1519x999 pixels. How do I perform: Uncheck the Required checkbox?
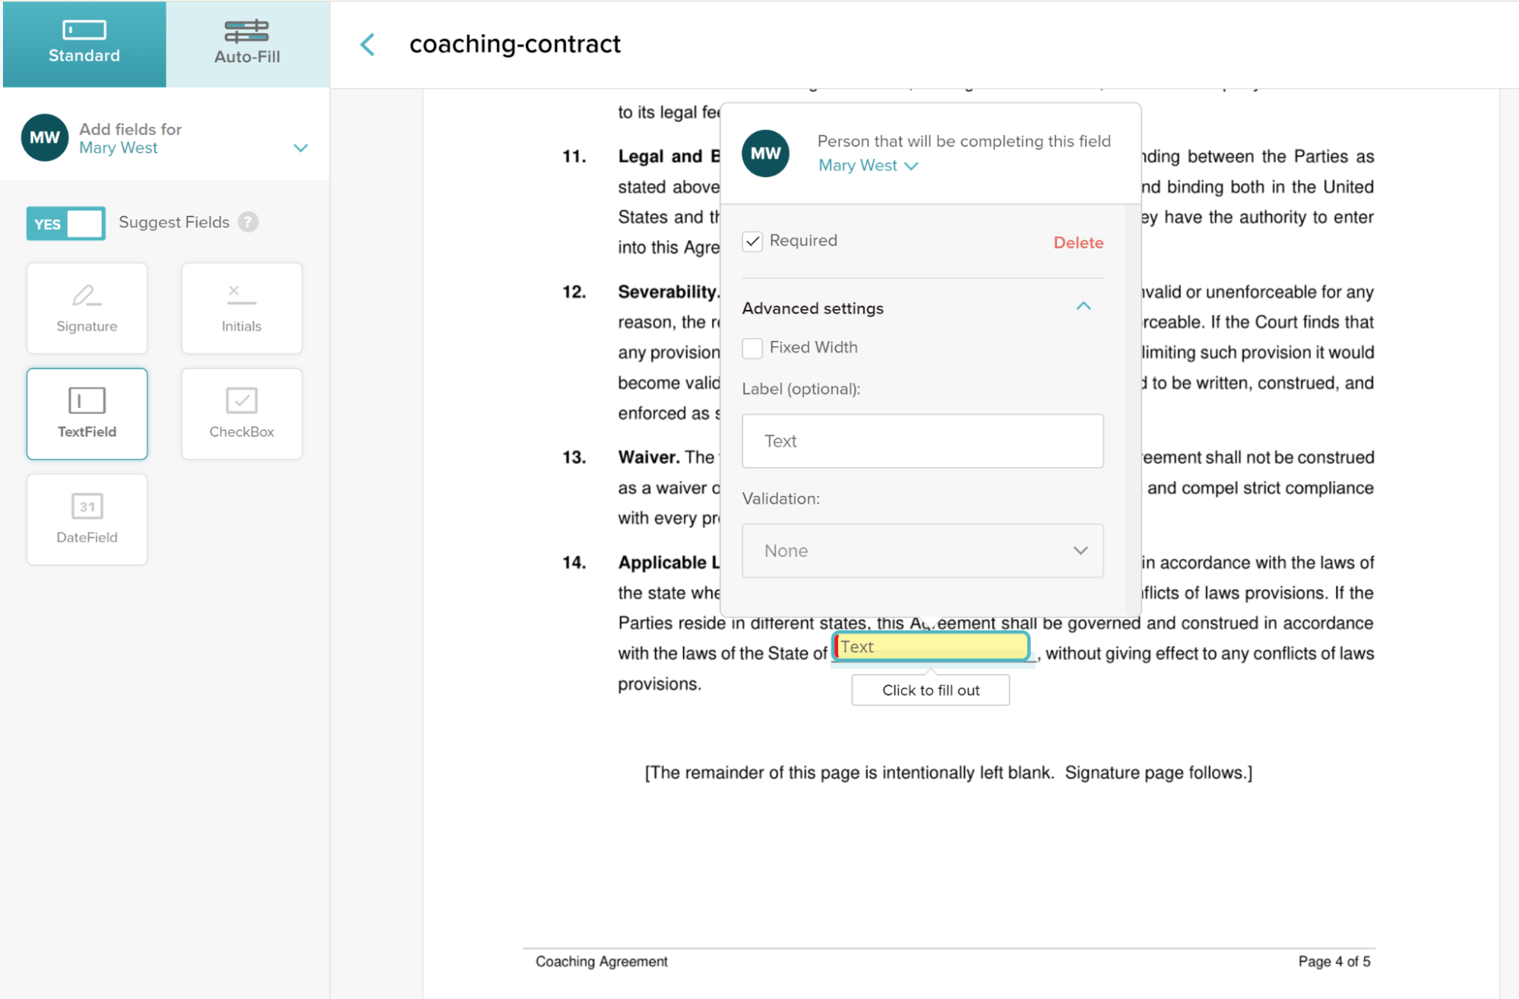tap(752, 241)
